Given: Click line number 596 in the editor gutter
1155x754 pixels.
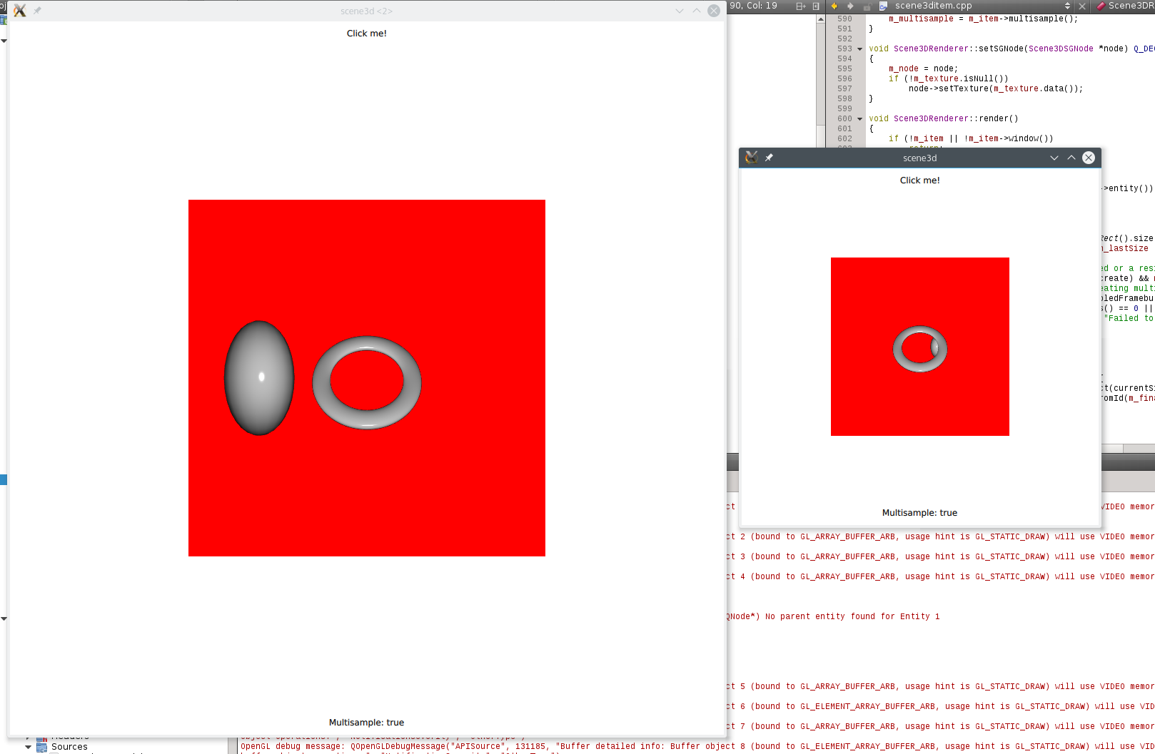Looking at the screenshot, I should 844,79.
